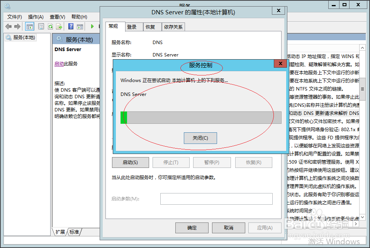Select 服务(本地) node in the console tree
Viewport: 370px width, 248px height.
[21, 38]
